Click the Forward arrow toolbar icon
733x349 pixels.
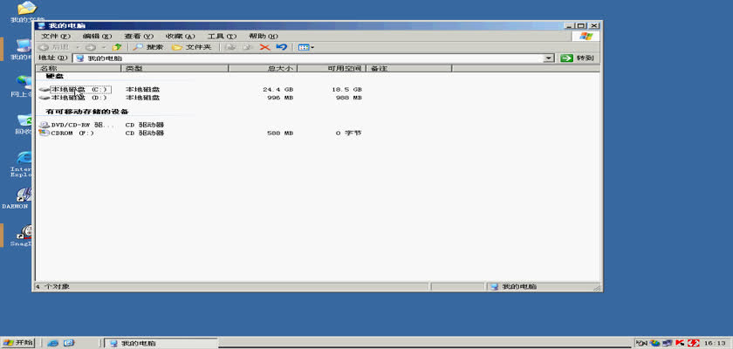point(90,47)
